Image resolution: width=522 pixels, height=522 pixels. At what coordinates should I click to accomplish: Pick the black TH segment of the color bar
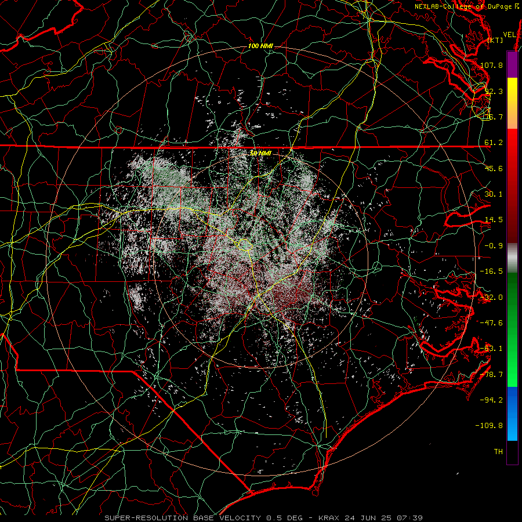512,452
